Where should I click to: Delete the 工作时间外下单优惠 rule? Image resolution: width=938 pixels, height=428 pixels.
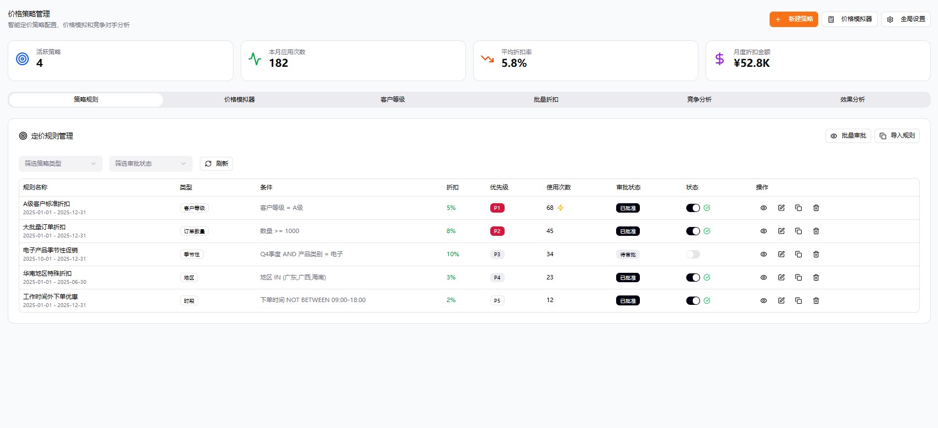(816, 301)
